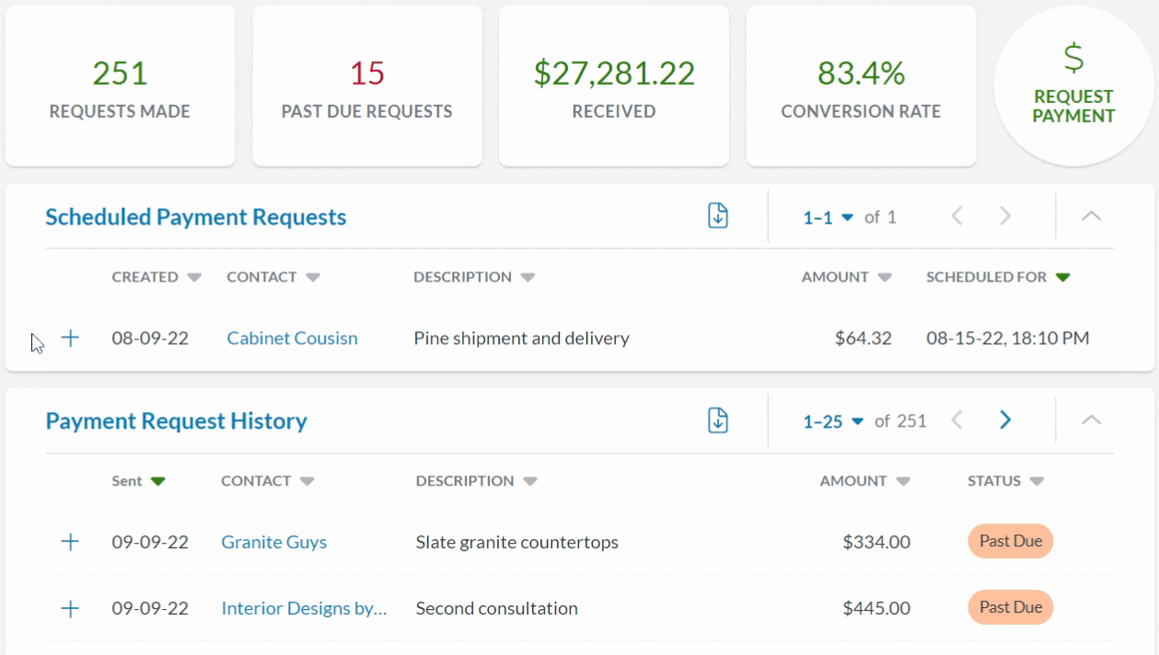
Task: Open the Cabinet Cousisn contact link
Action: [291, 338]
